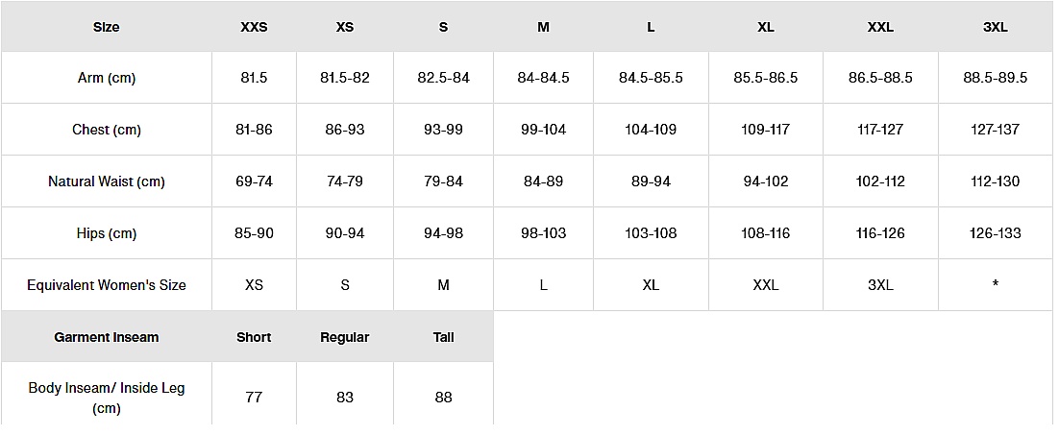Select the Chest (cm) row label
Screen dimensions: 1059x435
click(107, 130)
